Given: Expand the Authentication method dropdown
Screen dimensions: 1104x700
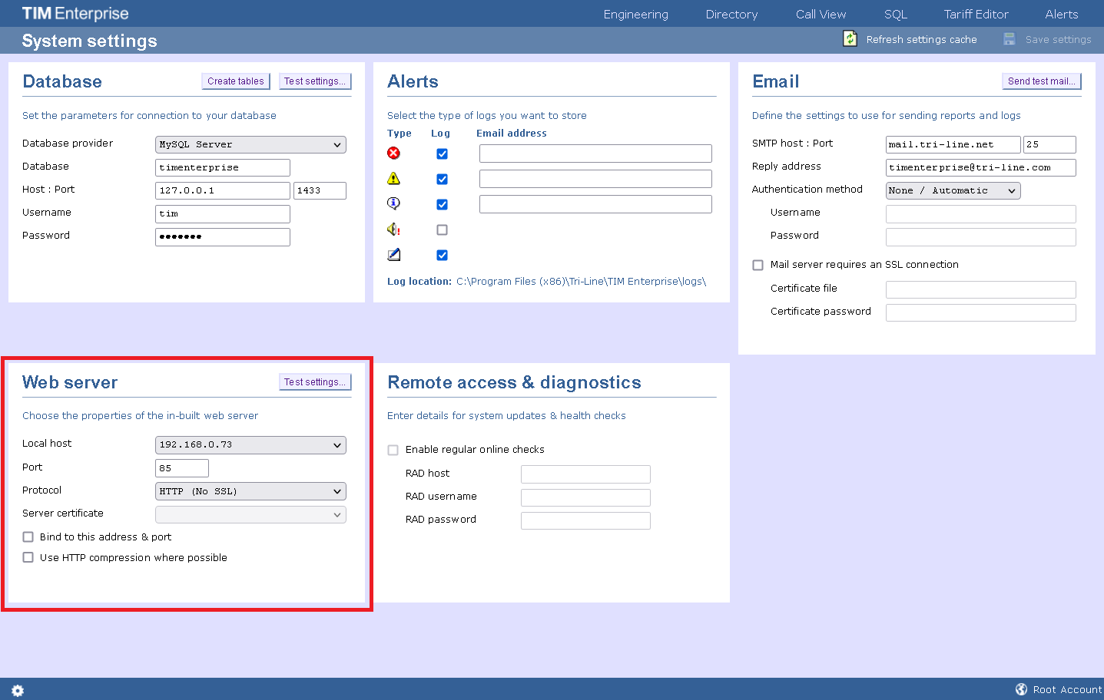Looking at the screenshot, I should (x=953, y=190).
